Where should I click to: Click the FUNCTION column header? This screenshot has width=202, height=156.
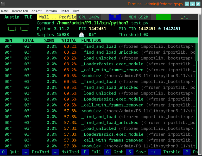pos(91,41)
